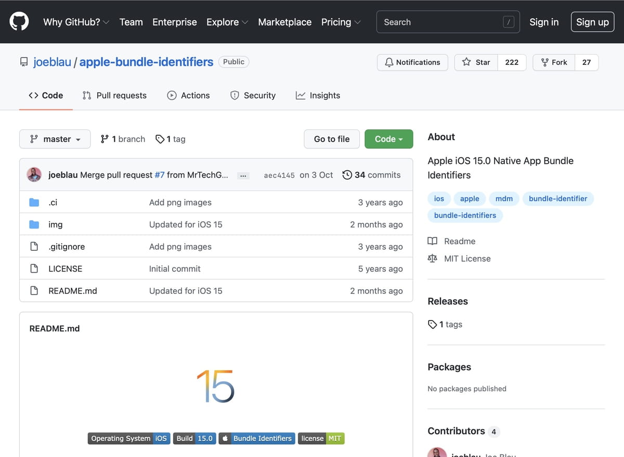
Task: Open the fork count 27
Action: (587, 62)
